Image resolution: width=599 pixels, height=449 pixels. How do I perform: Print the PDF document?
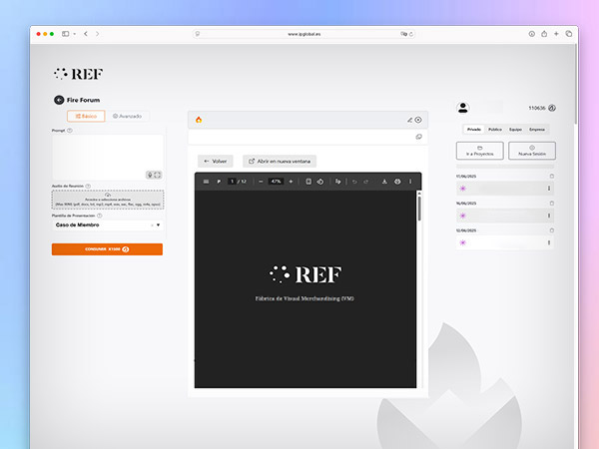[397, 182]
